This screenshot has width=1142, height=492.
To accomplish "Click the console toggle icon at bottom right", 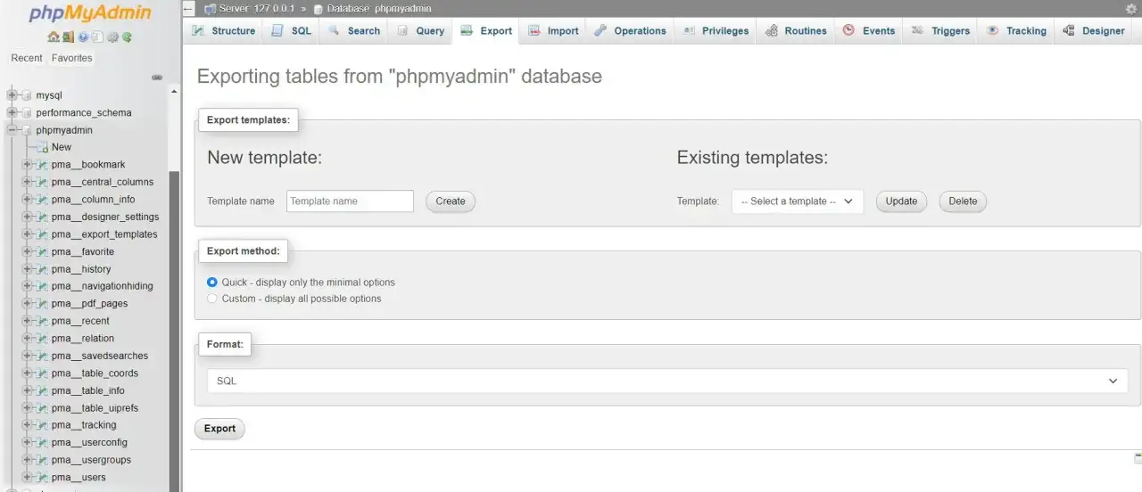I will click(x=1138, y=457).
